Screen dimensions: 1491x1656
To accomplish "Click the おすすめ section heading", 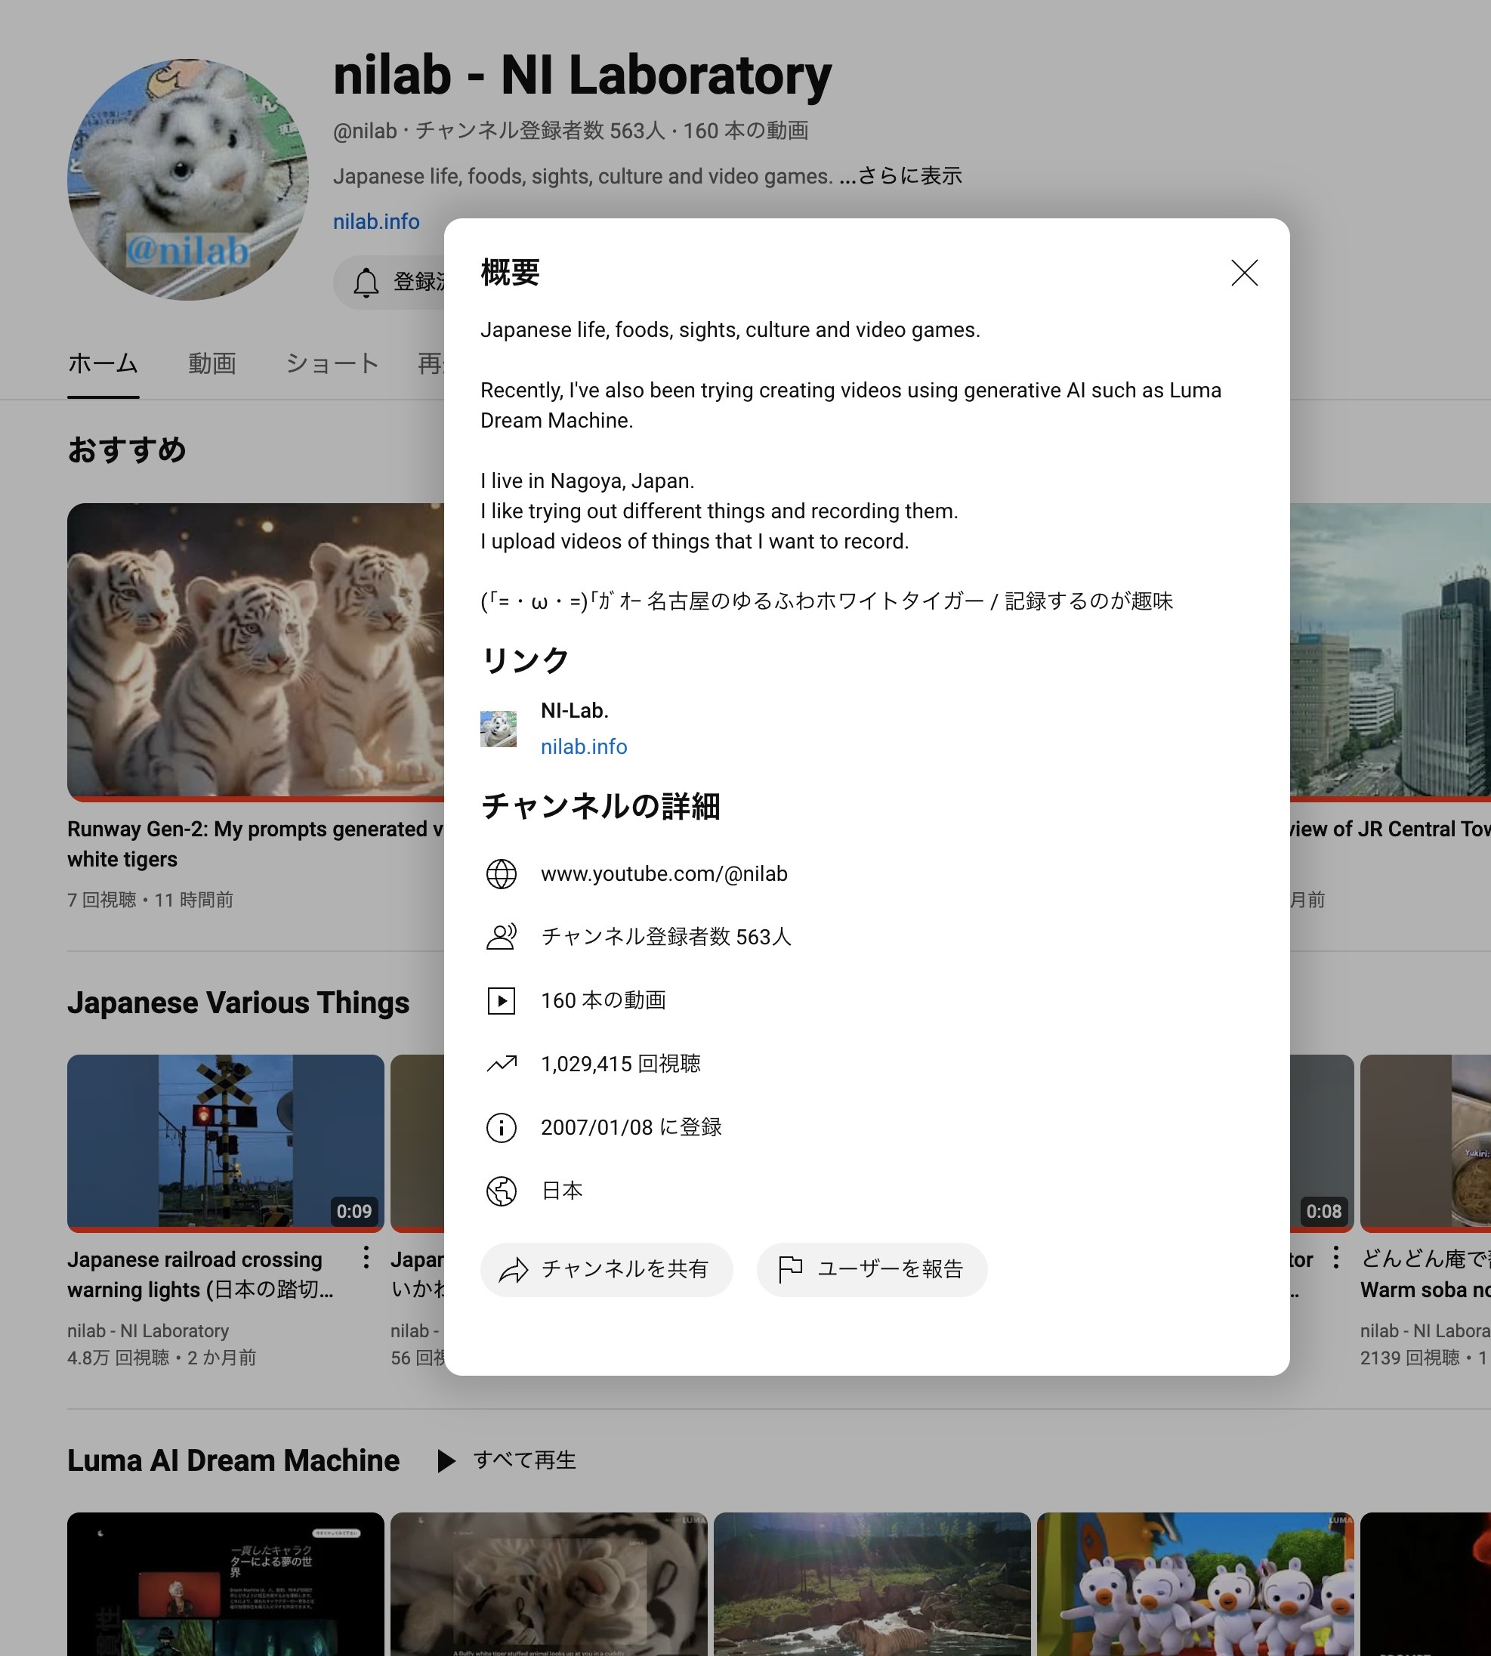I will [127, 450].
